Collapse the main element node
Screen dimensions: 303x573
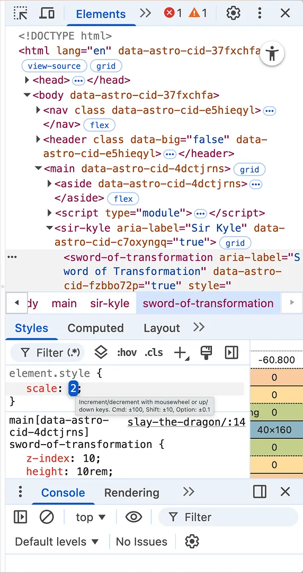[38, 169]
